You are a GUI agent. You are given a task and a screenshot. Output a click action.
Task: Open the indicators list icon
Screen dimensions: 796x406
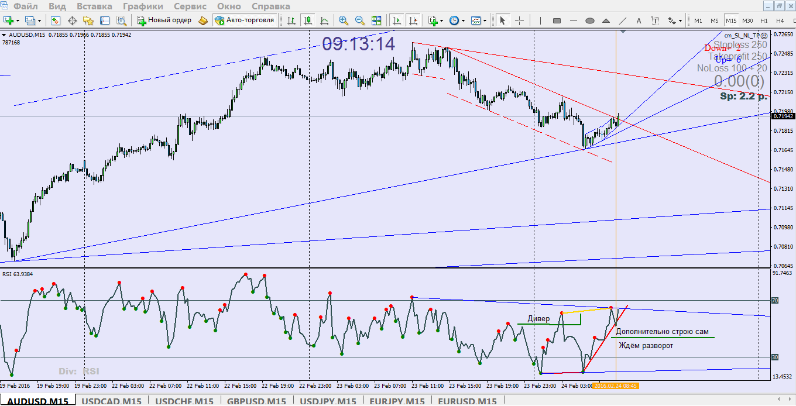point(433,20)
